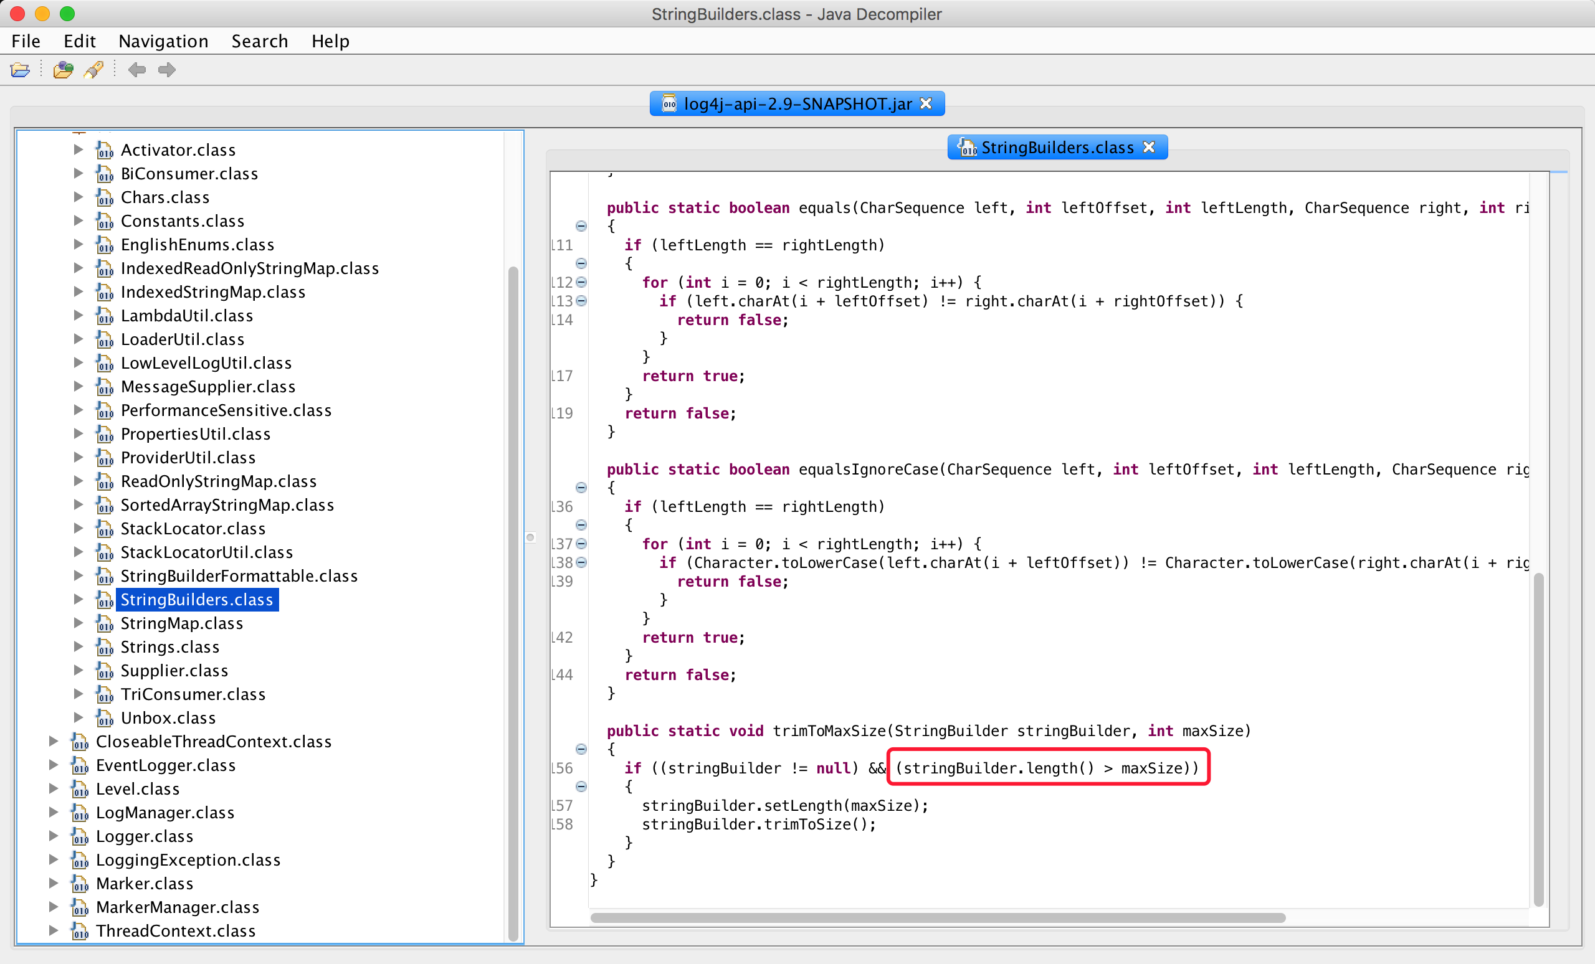
Task: Collapse the for loop at line 137
Action: click(x=581, y=544)
